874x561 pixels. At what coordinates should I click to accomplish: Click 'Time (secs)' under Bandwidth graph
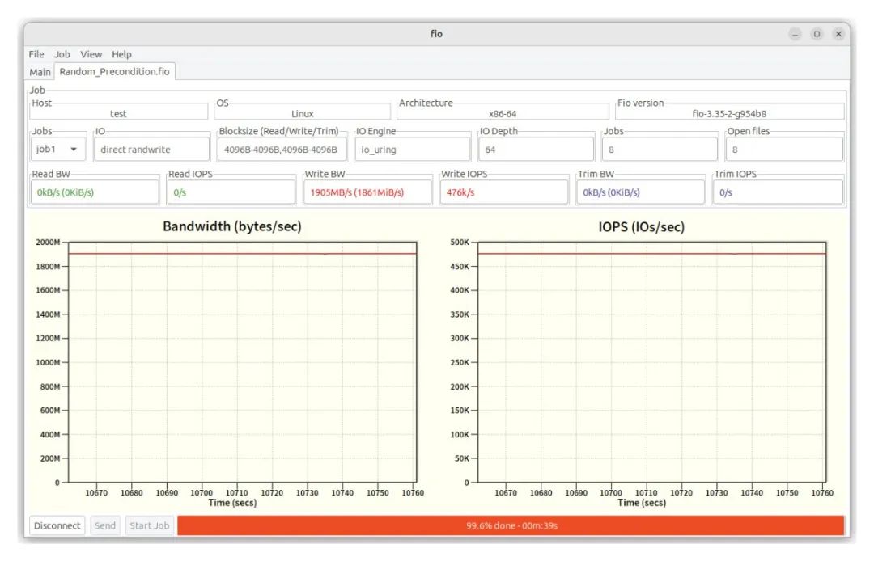[232, 503]
